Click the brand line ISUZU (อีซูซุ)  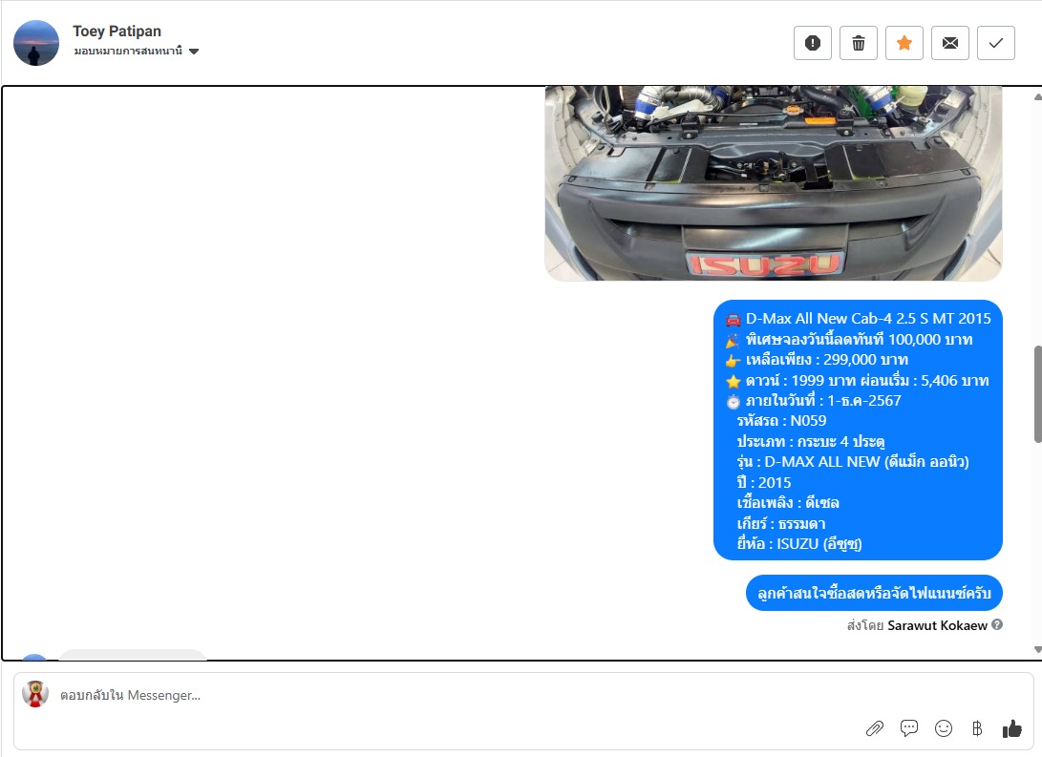(x=799, y=544)
